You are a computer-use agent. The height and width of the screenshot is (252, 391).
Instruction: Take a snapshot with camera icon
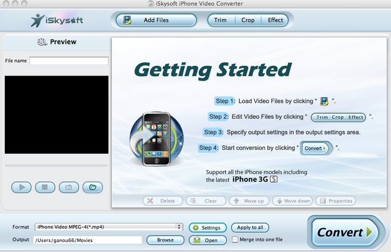coord(69,187)
